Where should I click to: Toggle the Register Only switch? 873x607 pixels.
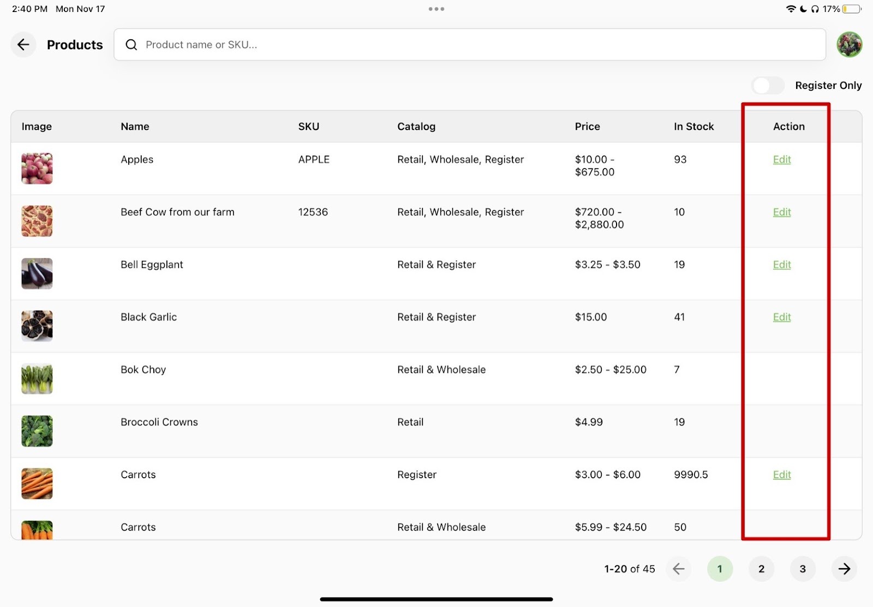pos(768,86)
